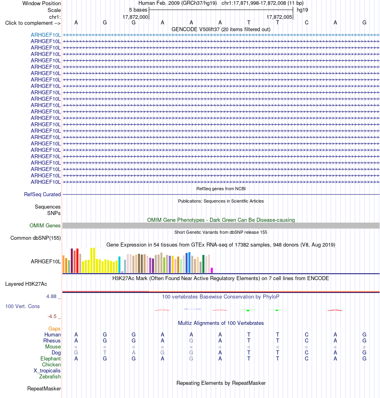The image size is (380, 398).
Task: Click the Scale label
Action: (x=54, y=10)
